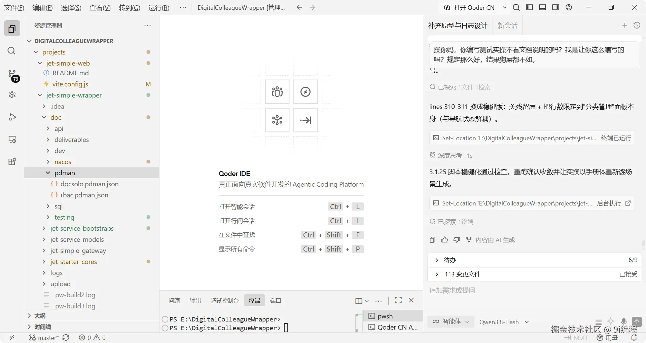Toggle secondary sidebar layout icon
Image resolution: width=646 pixels, height=343 pixels.
click(555, 7)
